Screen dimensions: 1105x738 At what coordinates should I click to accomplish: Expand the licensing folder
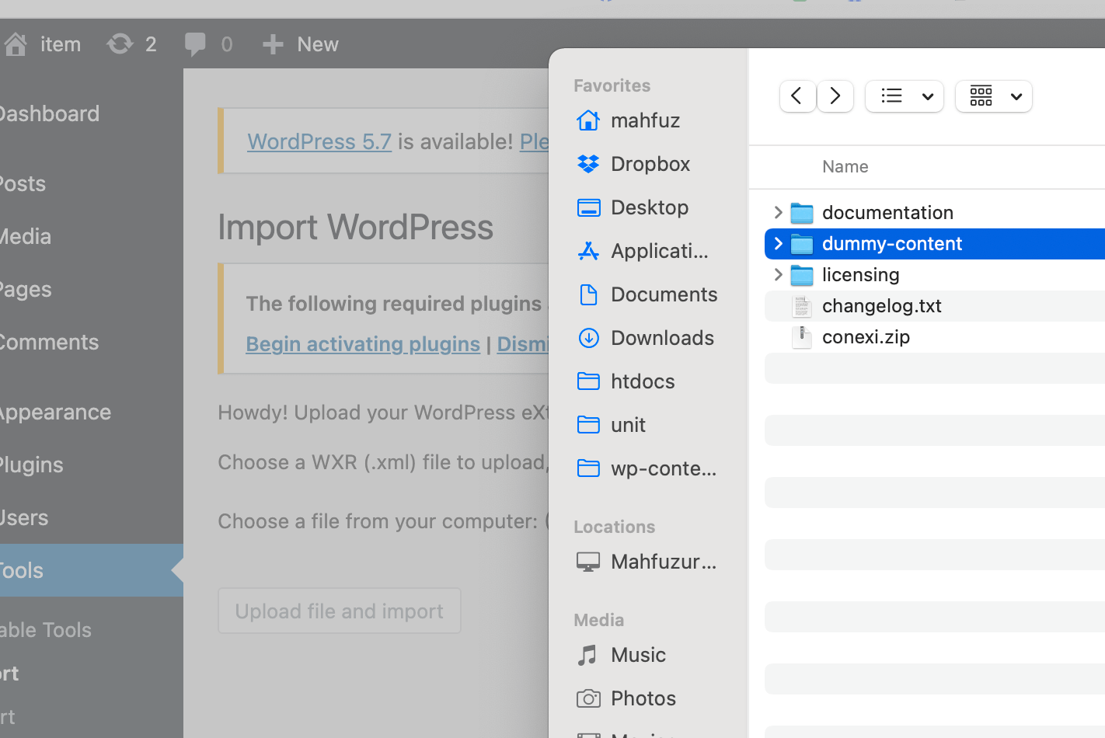pos(778,275)
